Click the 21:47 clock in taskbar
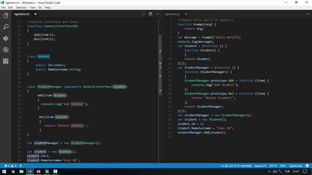Image resolution: width=312 pixels, height=175 pixels. (296, 172)
